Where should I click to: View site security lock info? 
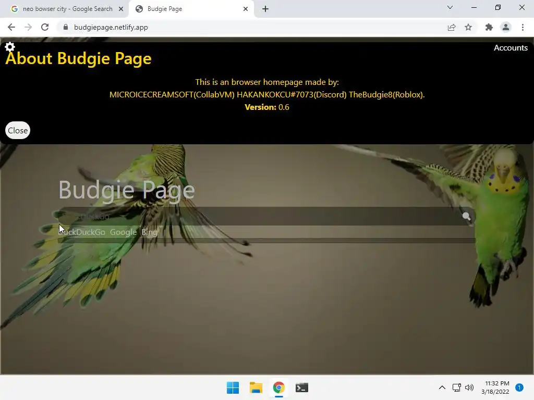(66, 27)
